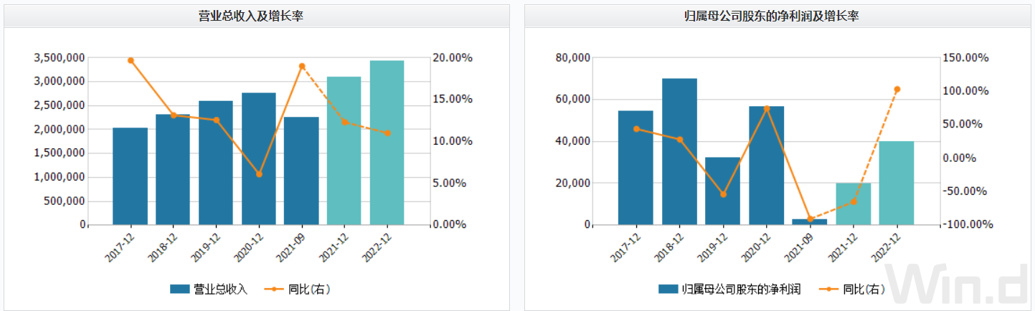Select the 2021-09 growth-rate point in net profit chart
The image size is (1035, 311).
[x=810, y=219]
